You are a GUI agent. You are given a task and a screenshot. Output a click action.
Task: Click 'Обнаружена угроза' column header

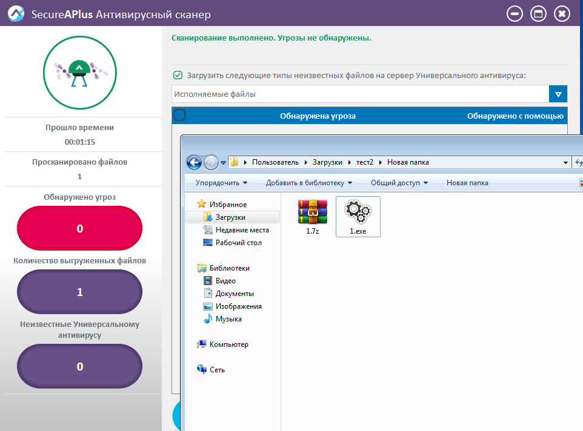(318, 116)
